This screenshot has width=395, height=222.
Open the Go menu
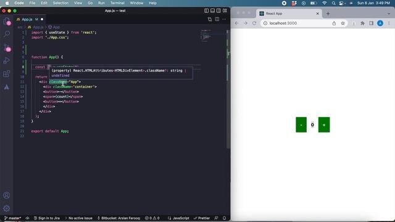tap(90, 3)
